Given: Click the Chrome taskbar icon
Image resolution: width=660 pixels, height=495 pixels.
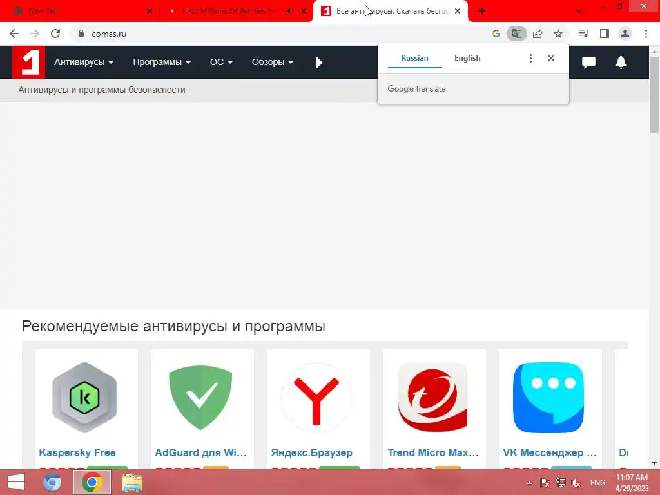Looking at the screenshot, I should click(92, 482).
